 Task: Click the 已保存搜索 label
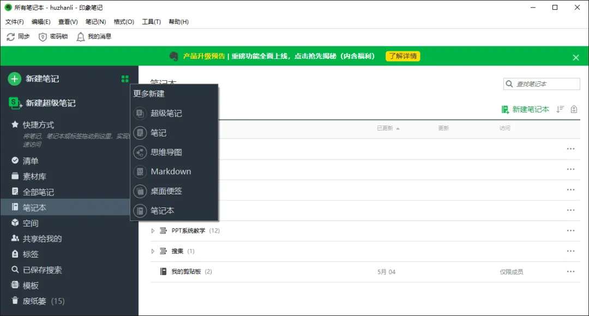[x=42, y=270]
